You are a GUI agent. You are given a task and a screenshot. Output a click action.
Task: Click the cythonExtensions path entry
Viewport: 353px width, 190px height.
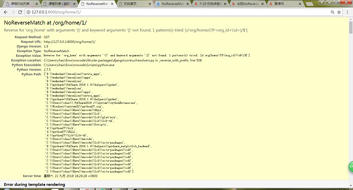[91, 103]
